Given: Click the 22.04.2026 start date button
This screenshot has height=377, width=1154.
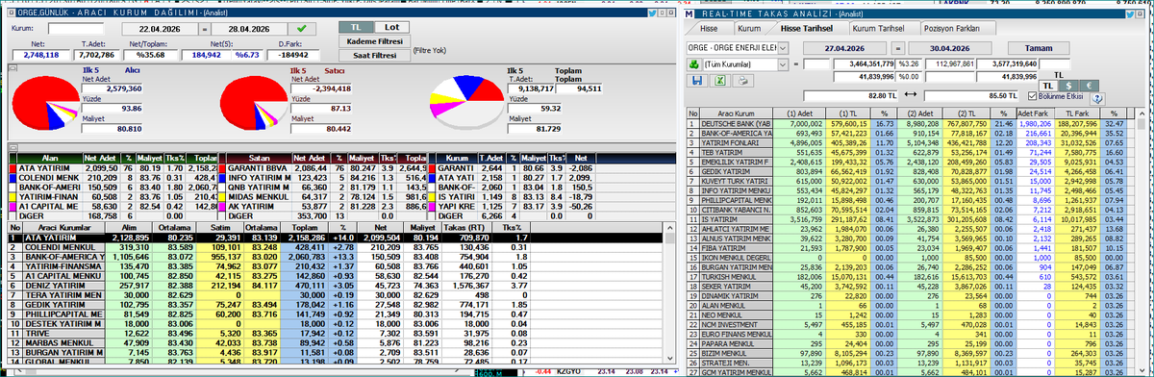Looking at the screenshot, I should tap(160, 29).
